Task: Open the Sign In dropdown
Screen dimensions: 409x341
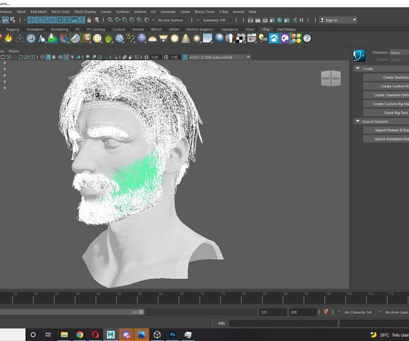Action: [x=338, y=20]
